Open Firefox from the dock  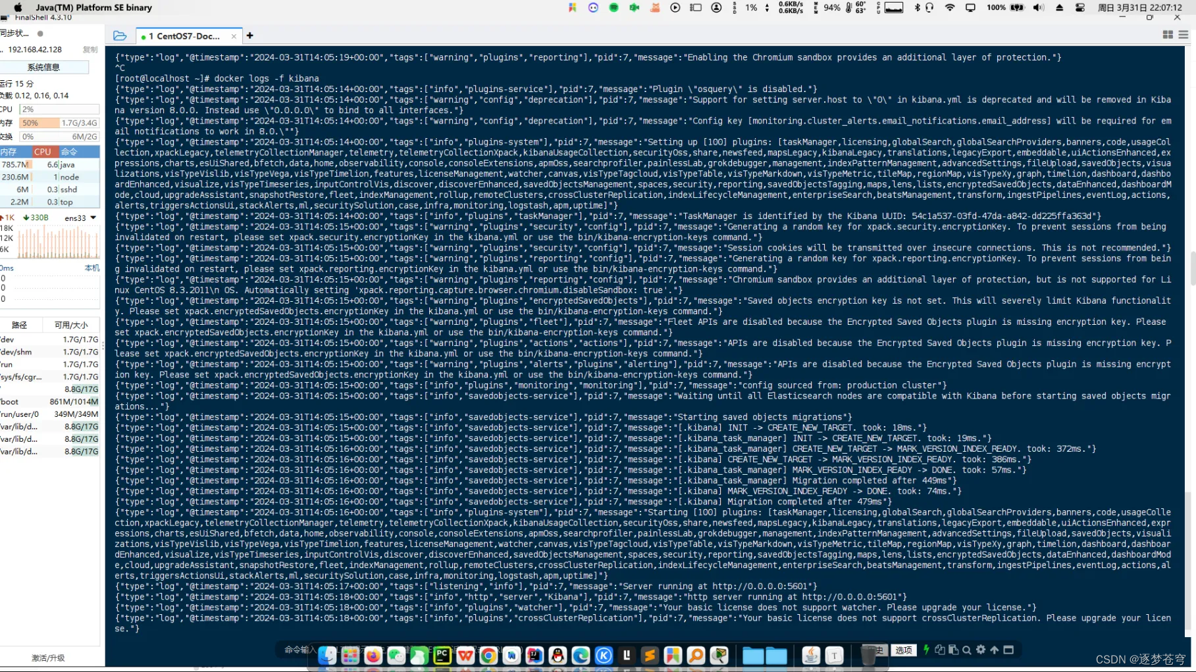[x=373, y=655]
